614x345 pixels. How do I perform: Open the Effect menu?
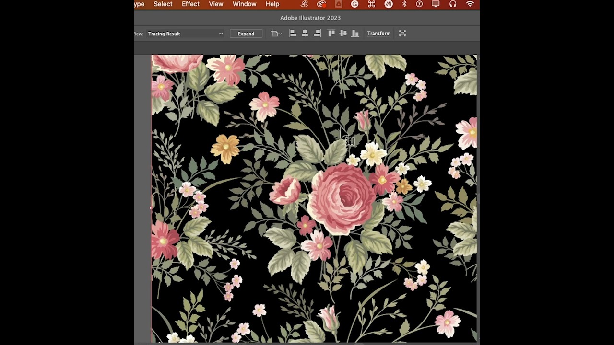(190, 4)
